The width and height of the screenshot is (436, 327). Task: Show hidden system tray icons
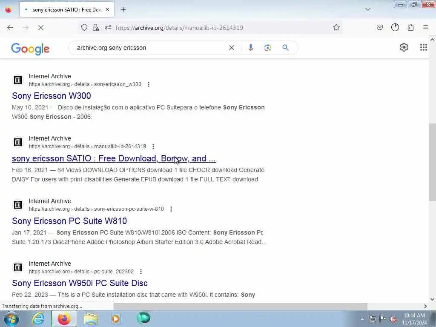362,319
